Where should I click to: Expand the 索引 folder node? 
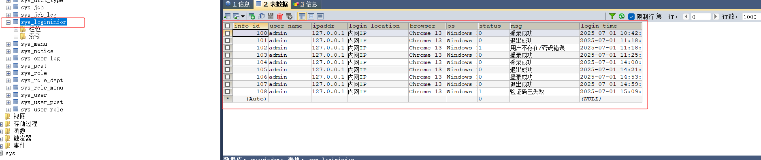pos(16,37)
